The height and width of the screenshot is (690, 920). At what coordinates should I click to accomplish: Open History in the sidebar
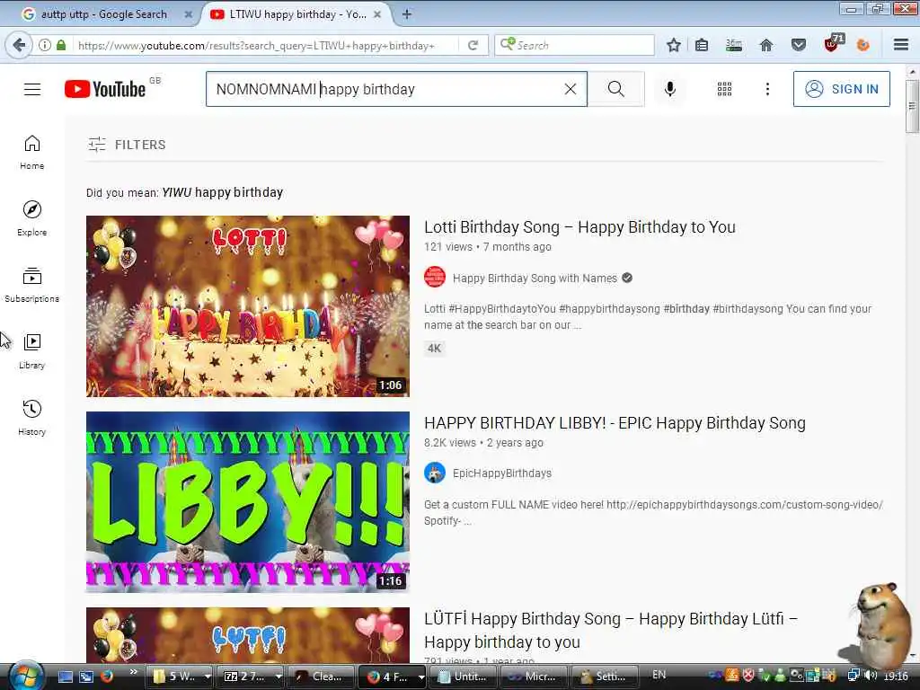[x=32, y=418]
